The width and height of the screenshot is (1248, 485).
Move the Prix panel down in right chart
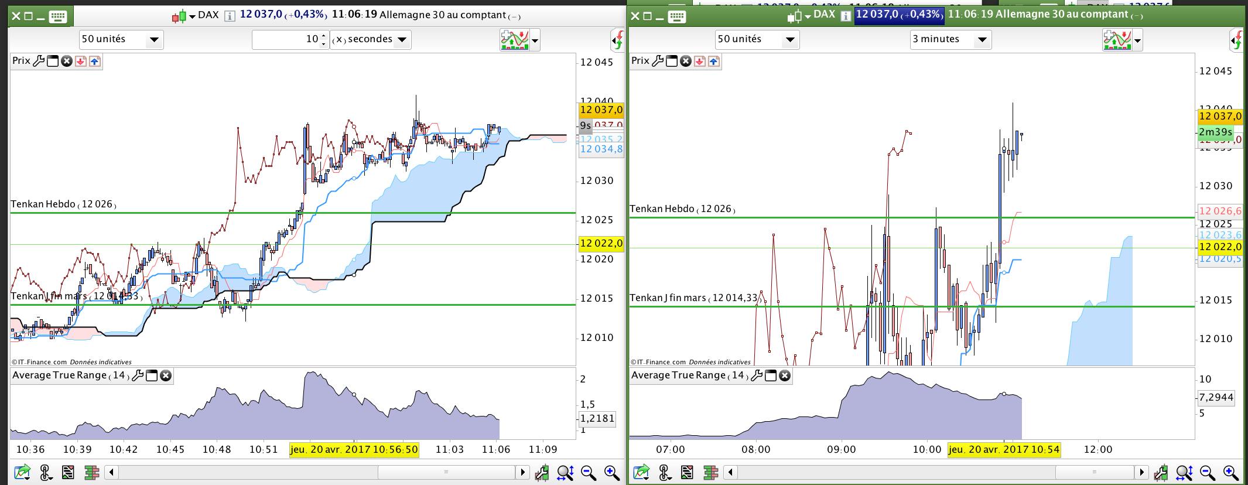point(700,61)
